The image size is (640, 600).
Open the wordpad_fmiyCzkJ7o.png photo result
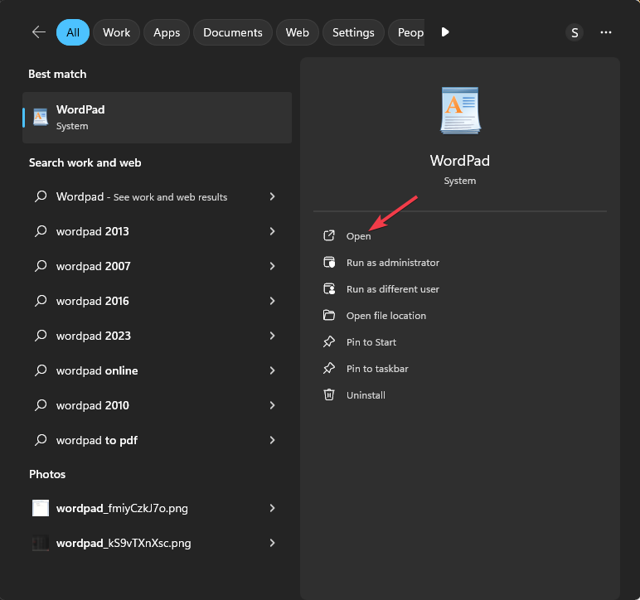point(128,508)
